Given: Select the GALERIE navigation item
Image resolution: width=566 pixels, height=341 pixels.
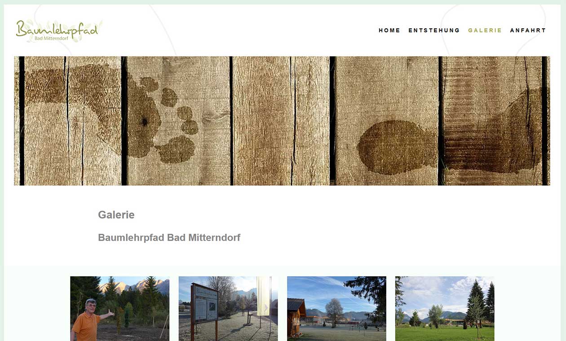Looking at the screenshot, I should click(485, 31).
